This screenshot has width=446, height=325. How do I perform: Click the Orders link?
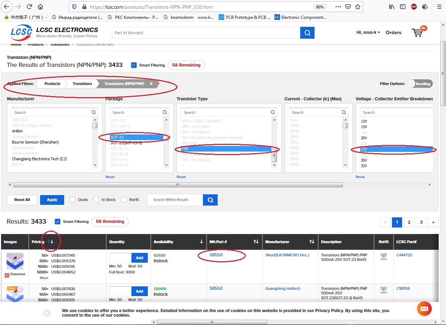coord(393,32)
